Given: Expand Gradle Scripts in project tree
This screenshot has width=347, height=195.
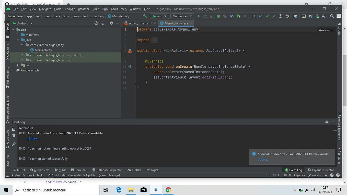Looking at the screenshot, I should click(x=13, y=70).
